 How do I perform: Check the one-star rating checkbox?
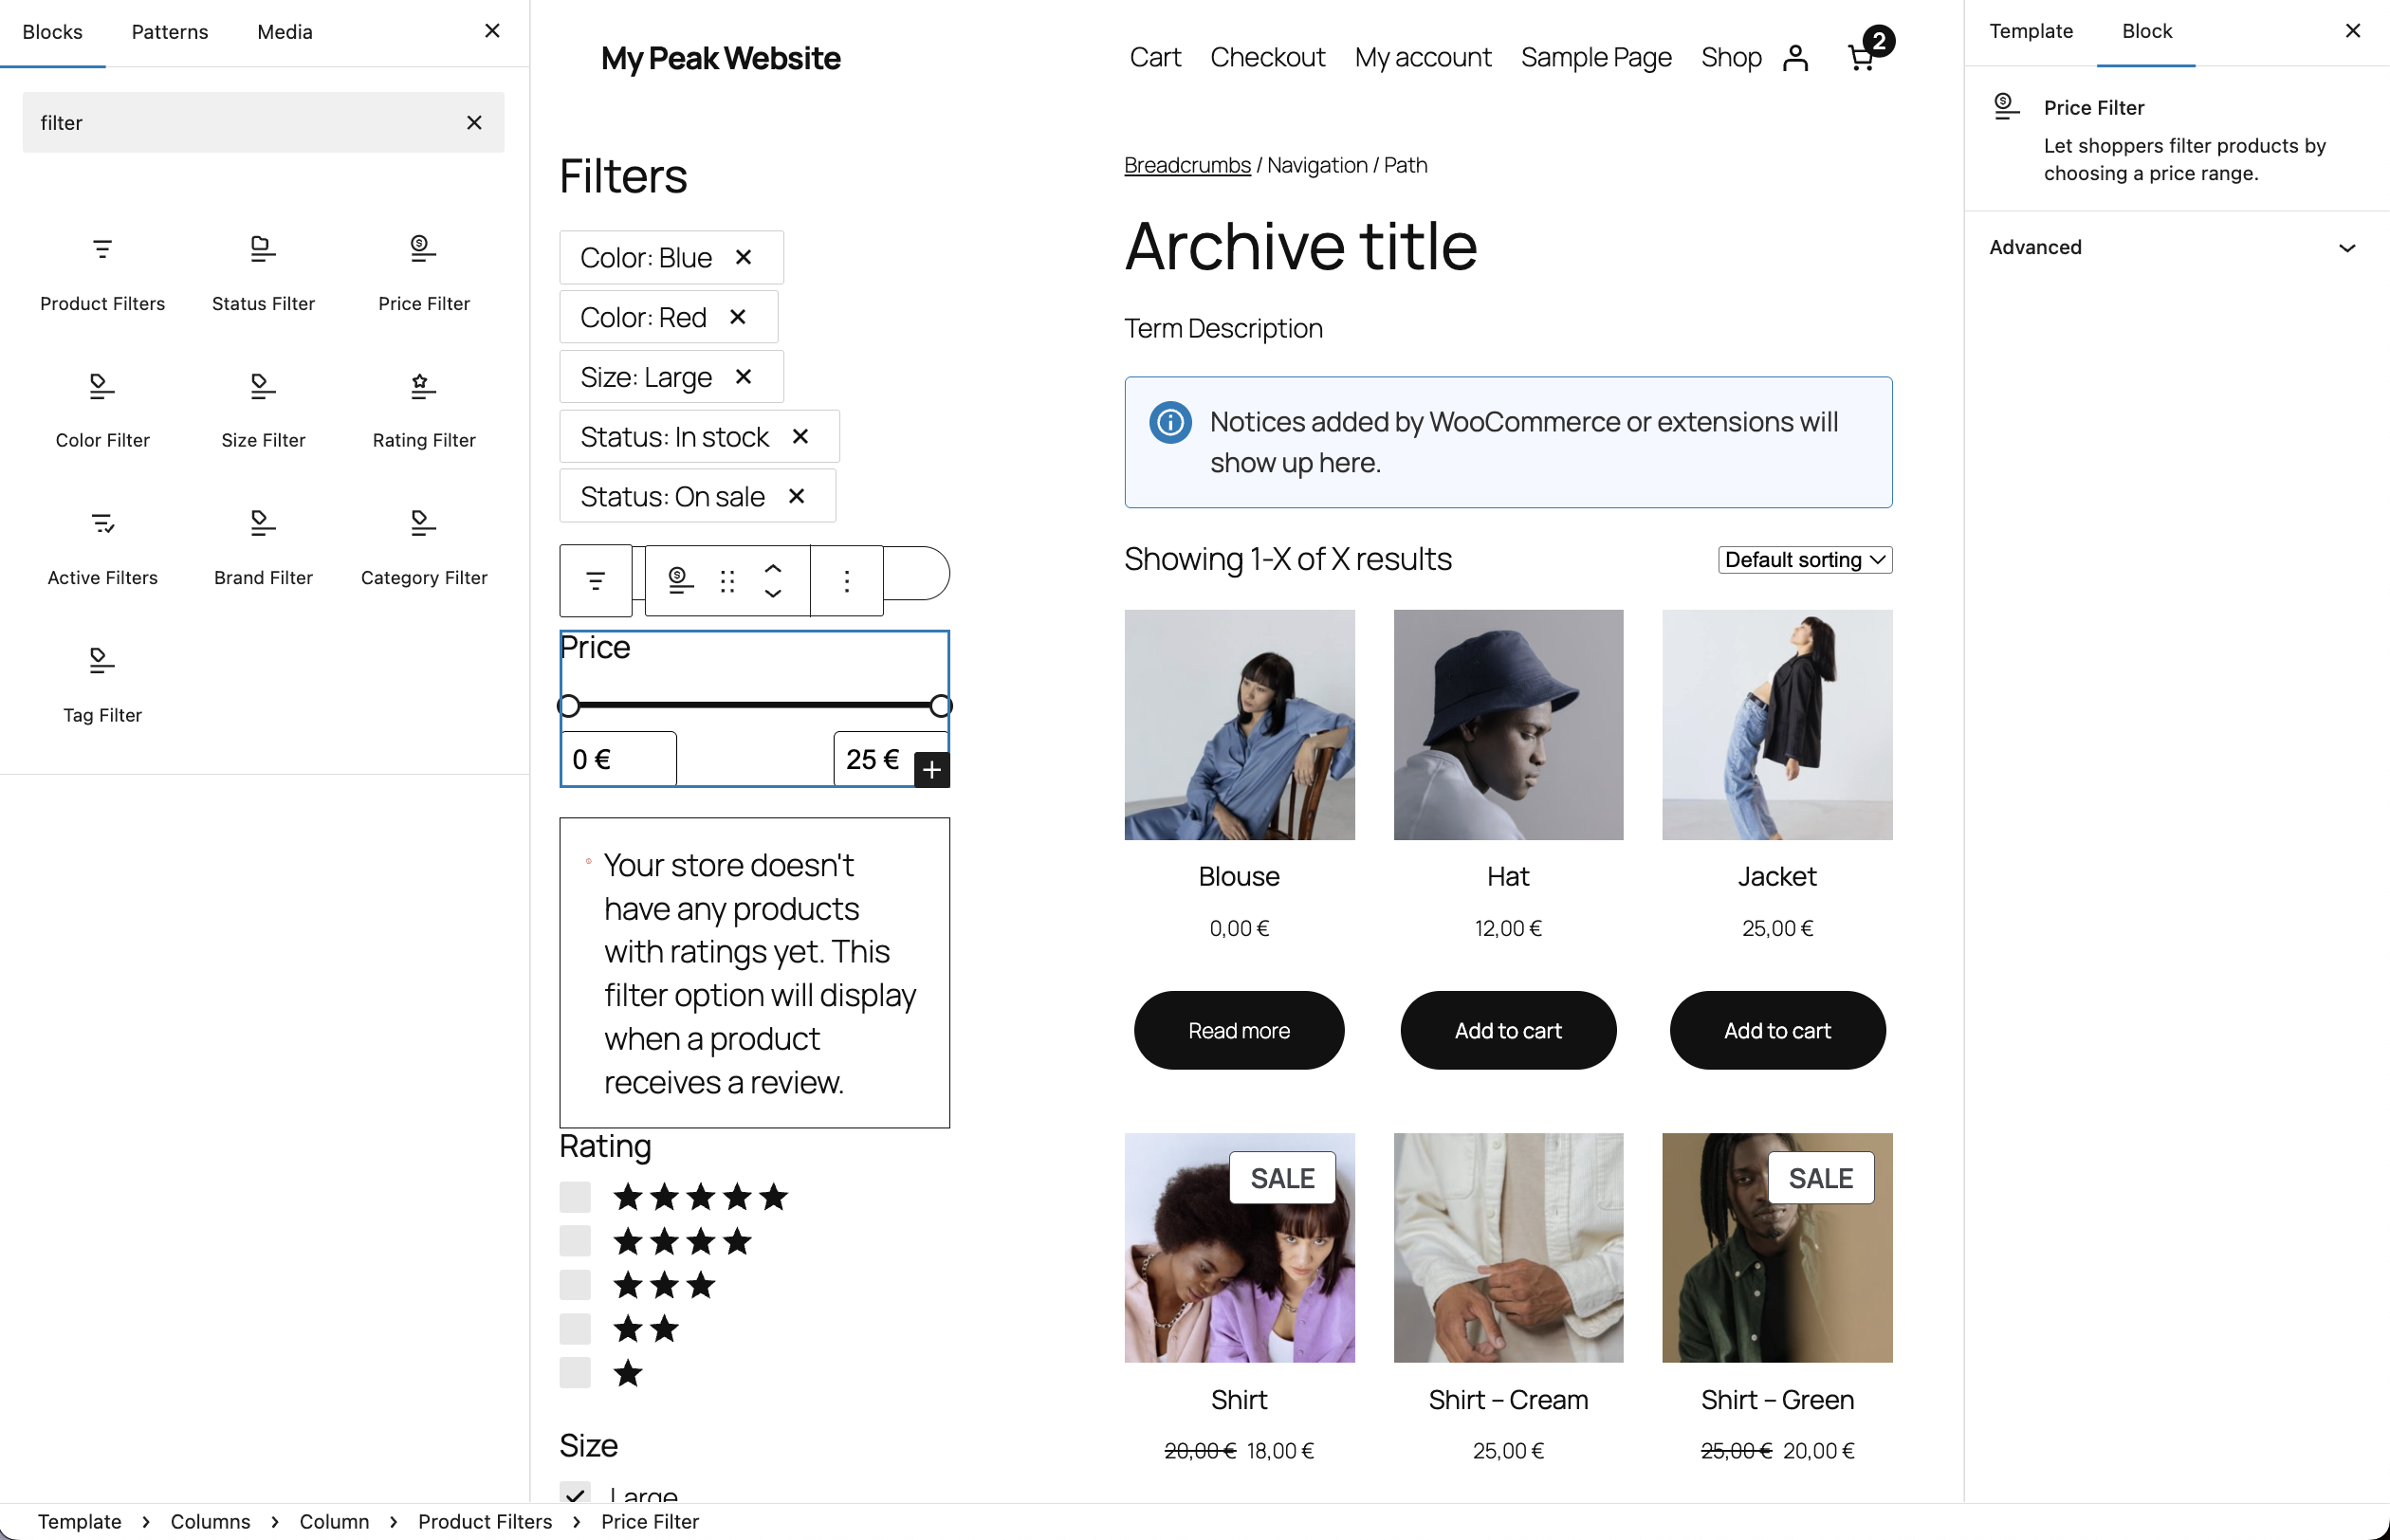click(575, 1373)
